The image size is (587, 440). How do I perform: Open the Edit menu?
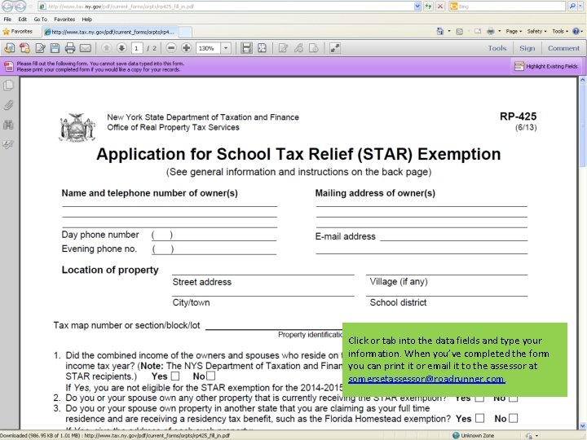coord(23,19)
